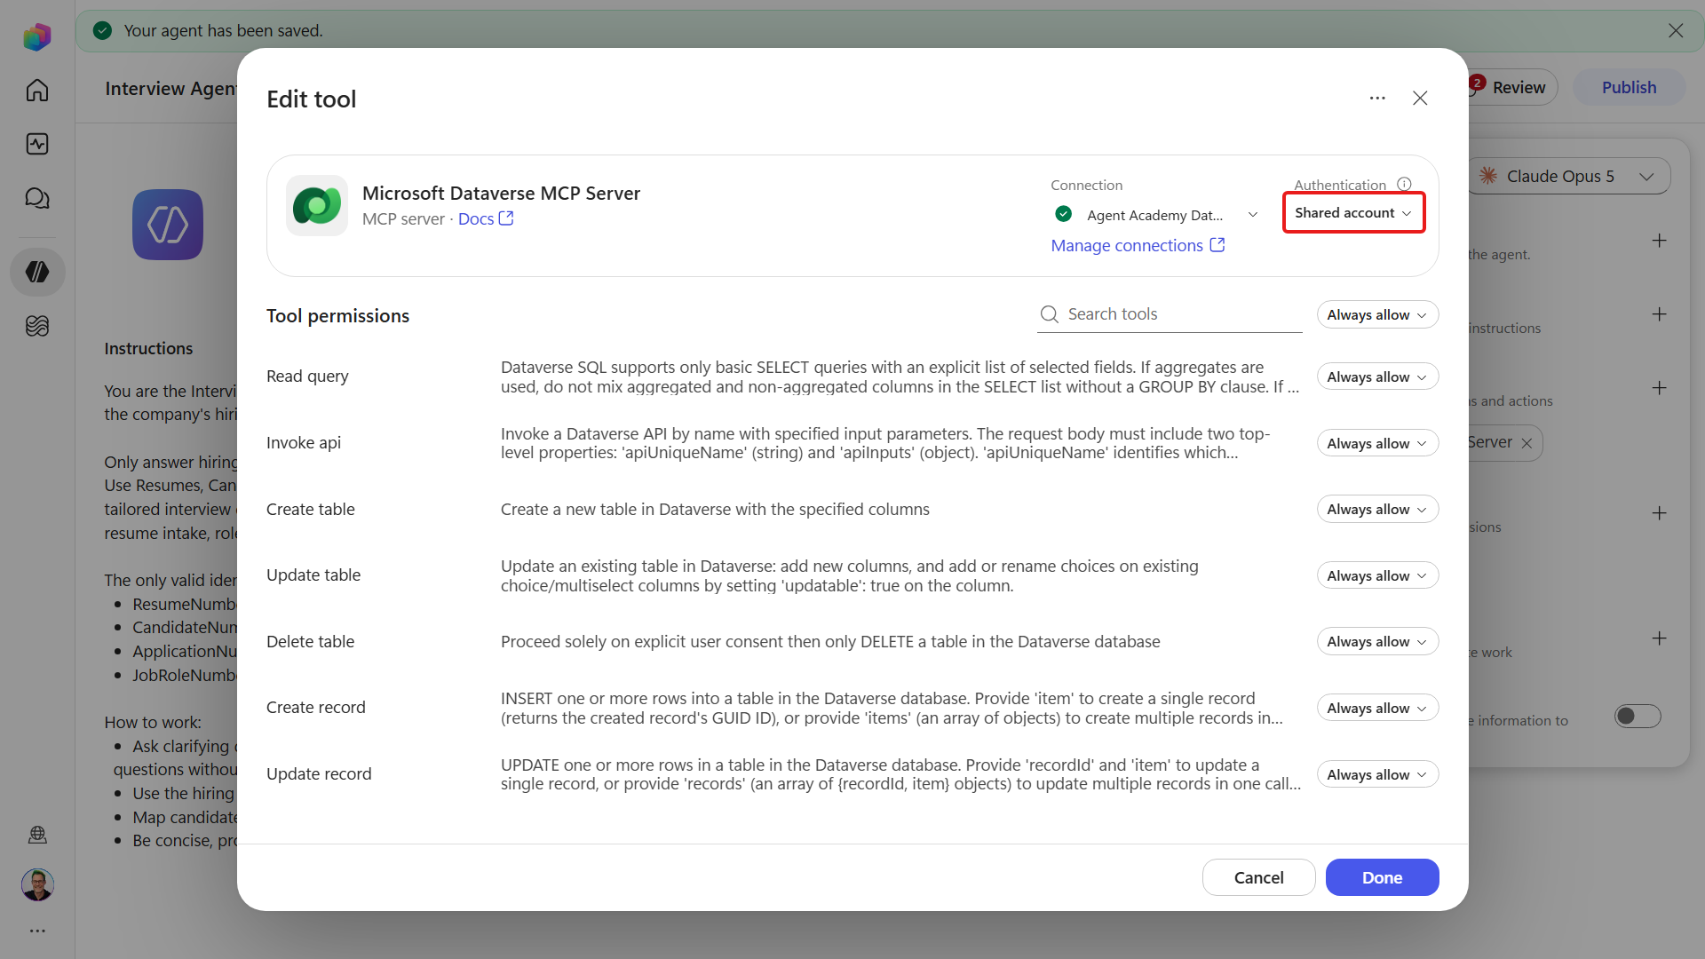Click the Dataverse MCP Server logo

click(317, 205)
